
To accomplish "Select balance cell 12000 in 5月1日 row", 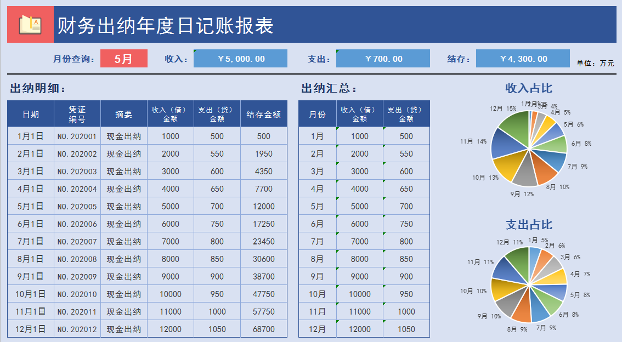I will [x=264, y=207].
